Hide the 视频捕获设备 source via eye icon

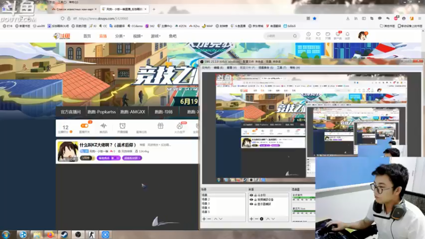pyautogui.click(x=251, y=200)
